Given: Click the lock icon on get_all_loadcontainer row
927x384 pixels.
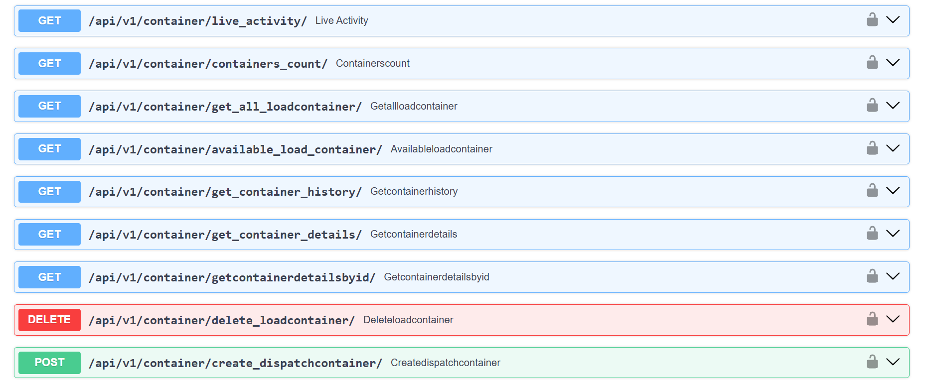Looking at the screenshot, I should (x=872, y=106).
